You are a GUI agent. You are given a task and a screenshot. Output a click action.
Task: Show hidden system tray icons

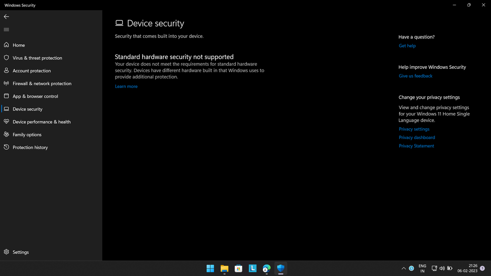404,269
